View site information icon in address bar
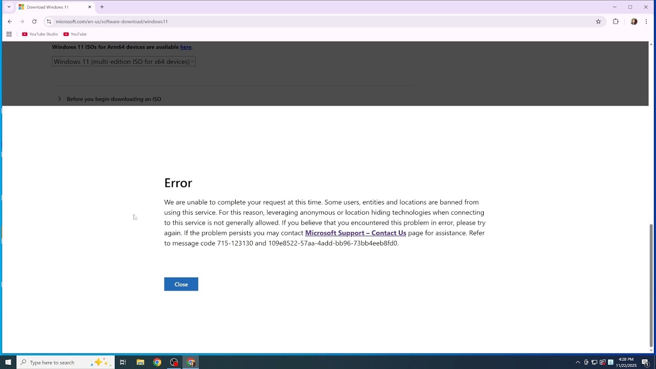This screenshot has height=369, width=656. coord(49,22)
